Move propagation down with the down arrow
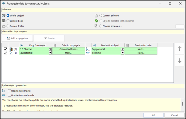 point(179,61)
